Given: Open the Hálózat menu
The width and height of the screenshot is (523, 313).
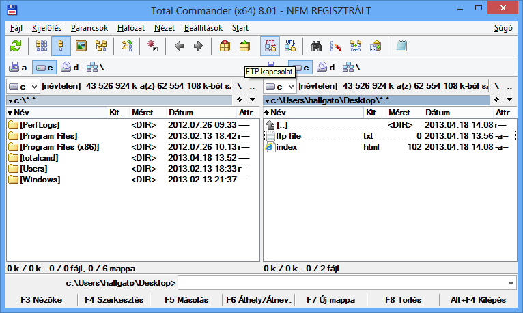Looking at the screenshot, I should click(131, 28).
